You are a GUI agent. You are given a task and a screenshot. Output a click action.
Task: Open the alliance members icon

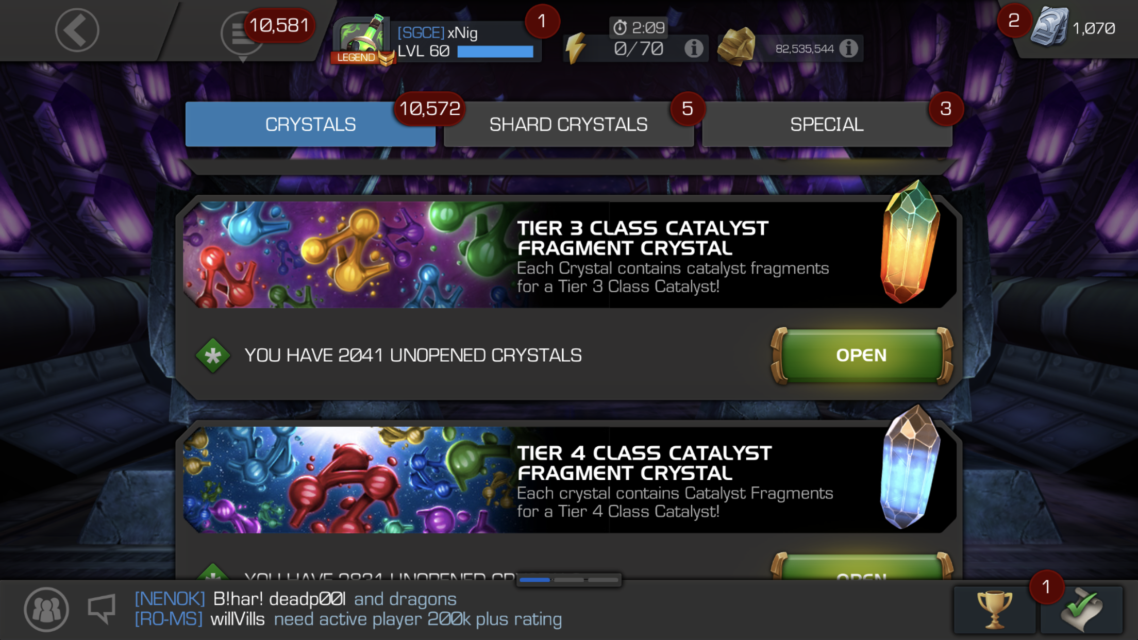46,610
